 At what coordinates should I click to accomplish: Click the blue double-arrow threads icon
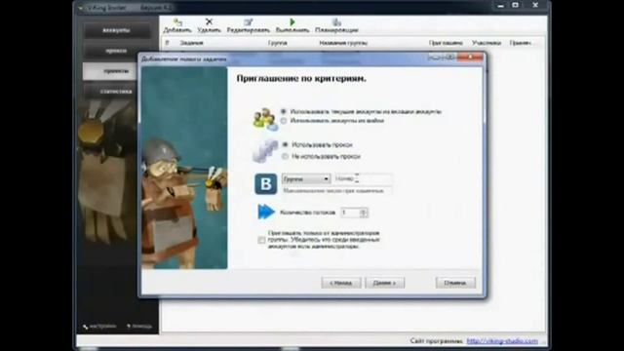(266, 212)
